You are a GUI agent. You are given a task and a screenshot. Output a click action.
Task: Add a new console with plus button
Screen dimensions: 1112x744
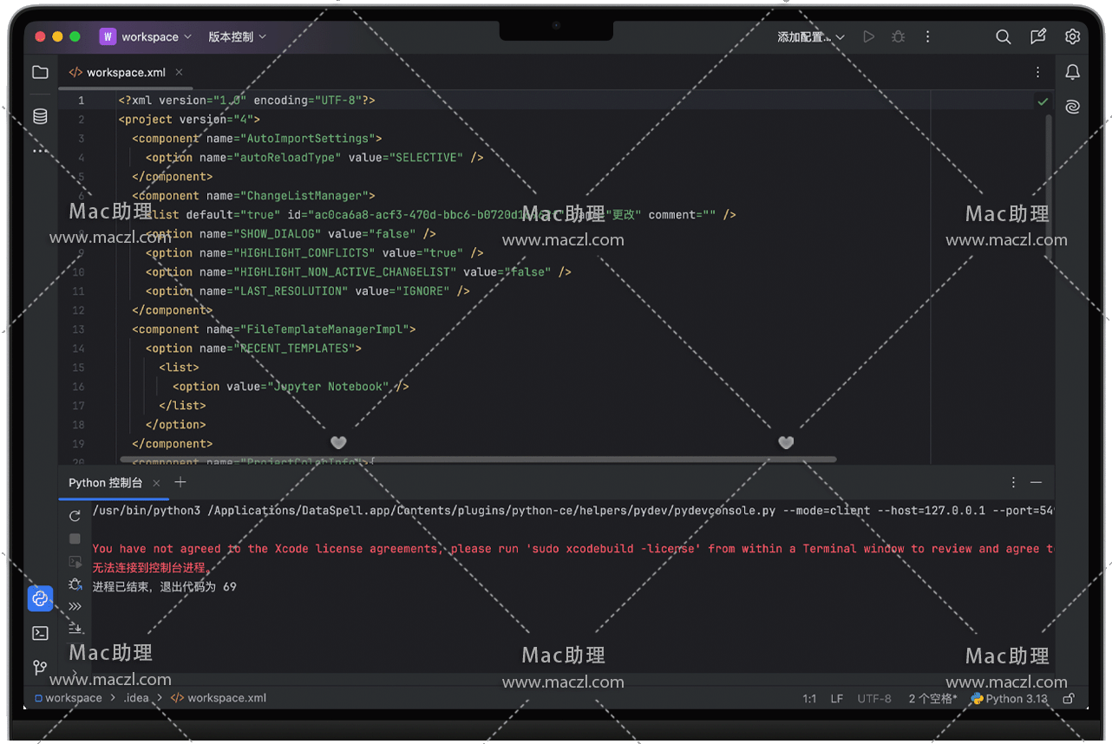180,482
